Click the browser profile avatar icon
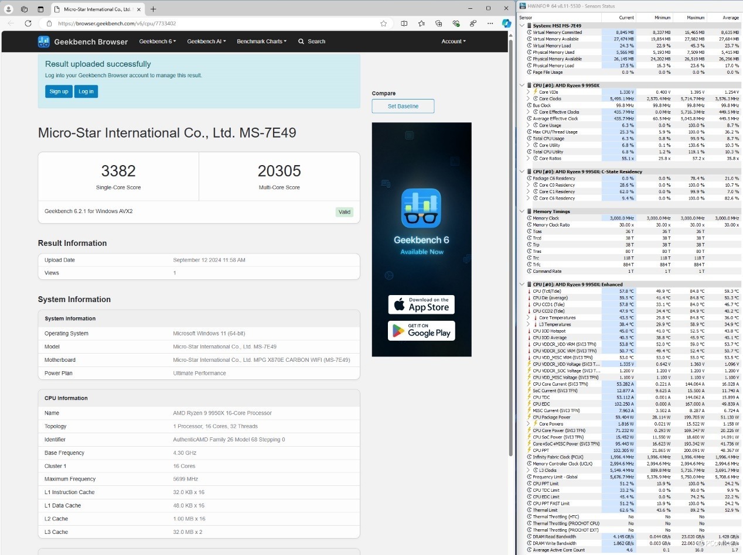Viewport: 743px width, 555px height. (x=9, y=9)
